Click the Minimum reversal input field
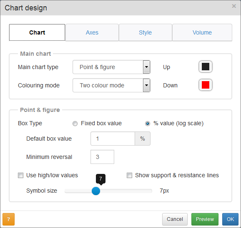This screenshot has height=228, width=241. (103, 157)
